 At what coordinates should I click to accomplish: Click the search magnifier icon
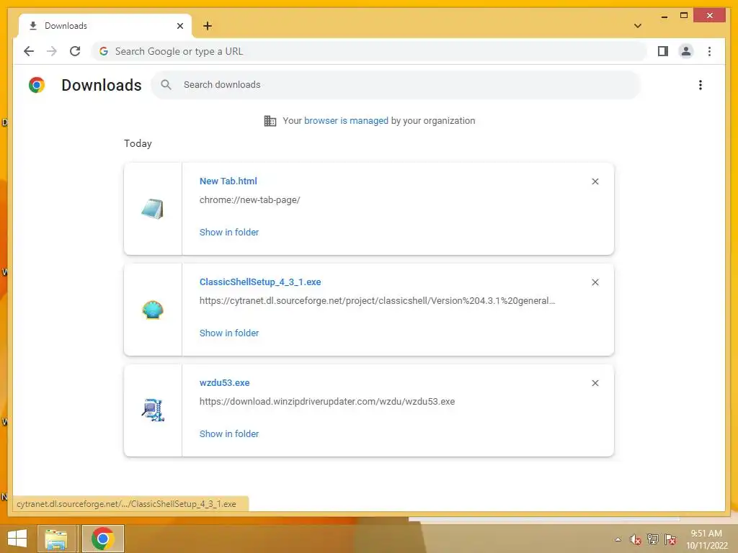click(x=166, y=85)
